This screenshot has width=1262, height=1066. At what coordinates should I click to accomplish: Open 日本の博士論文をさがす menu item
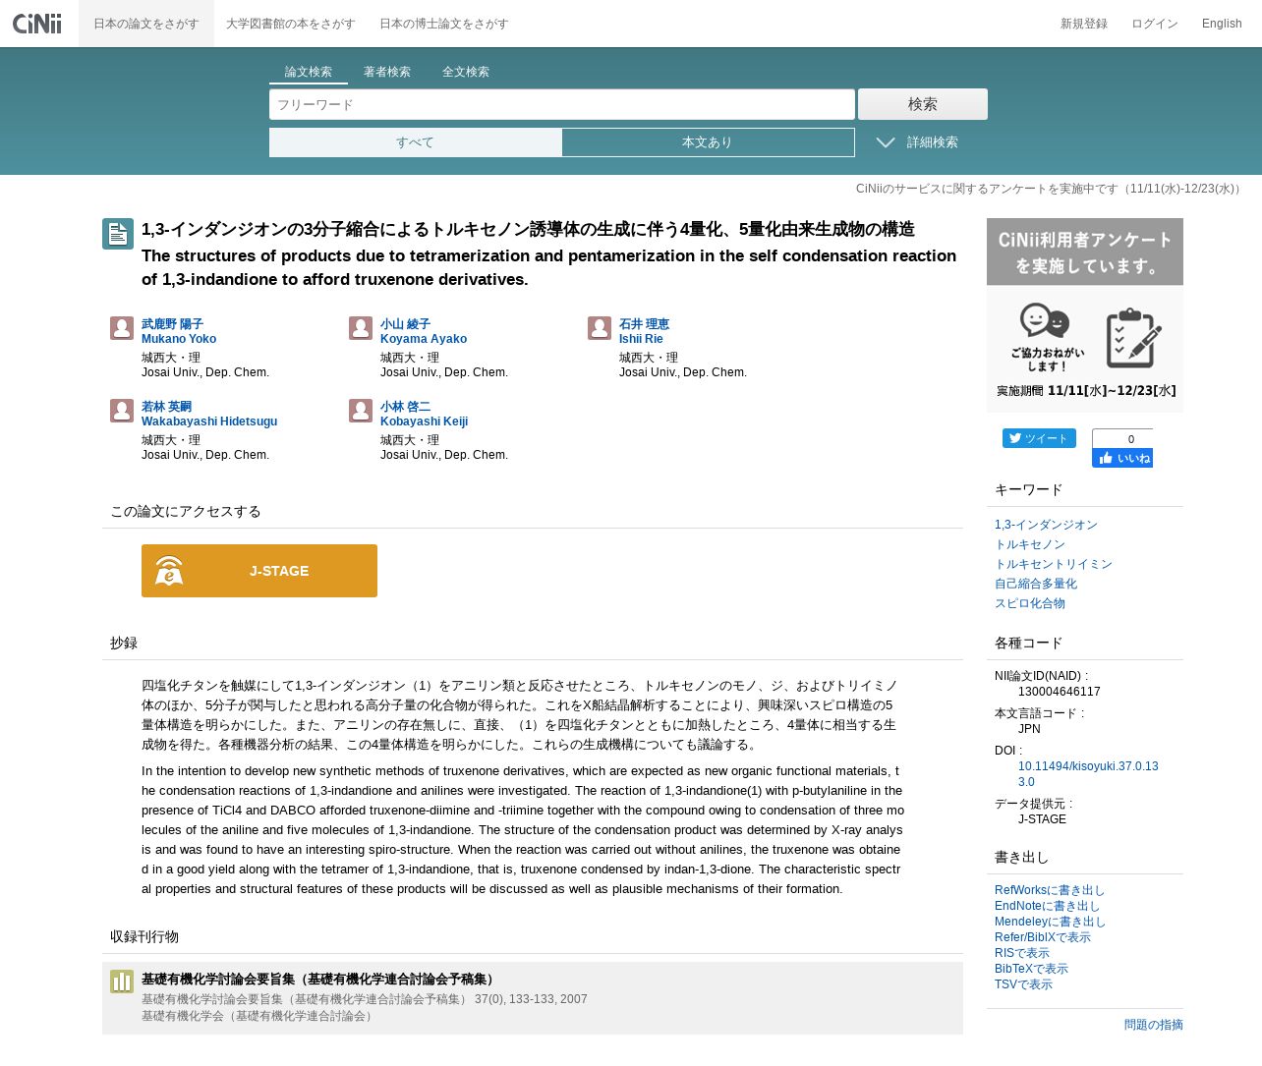click(x=444, y=24)
